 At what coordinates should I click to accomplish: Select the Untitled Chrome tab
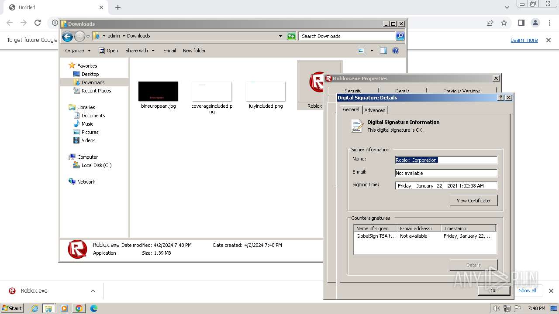pos(55,7)
